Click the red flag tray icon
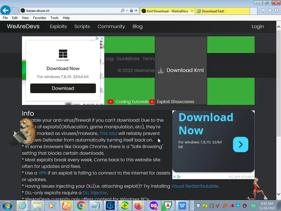Screen dimensions: 281x211 pos(231,206)
